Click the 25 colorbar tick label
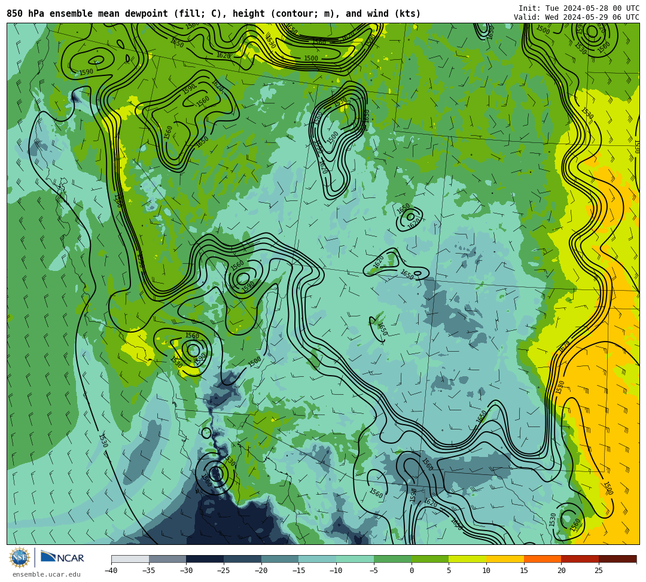This screenshot has width=646, height=582. tap(599, 571)
